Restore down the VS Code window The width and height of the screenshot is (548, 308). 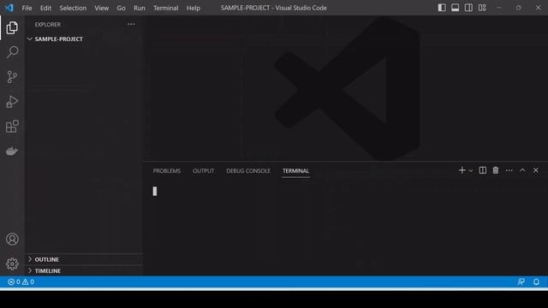(x=518, y=8)
